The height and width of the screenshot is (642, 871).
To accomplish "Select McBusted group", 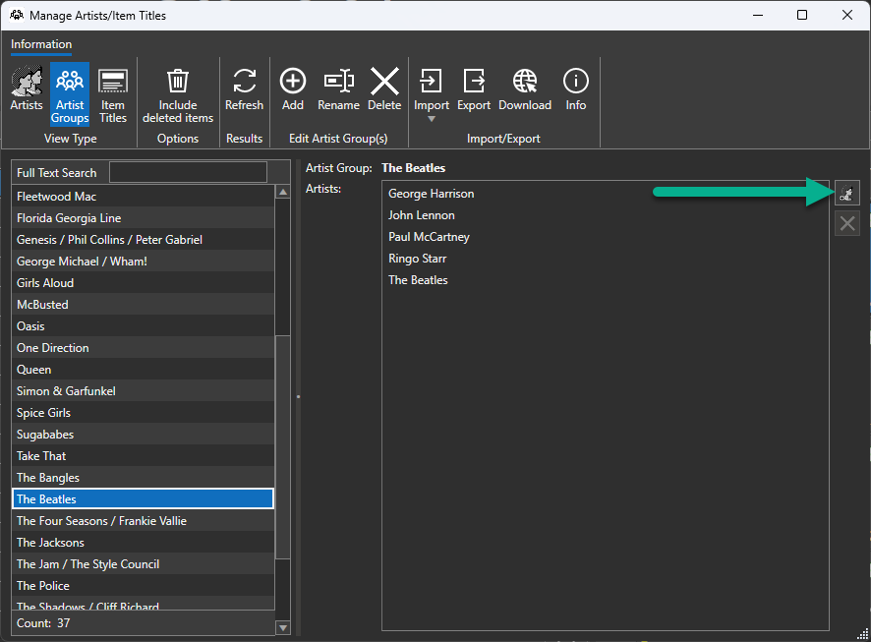I will 143,305.
